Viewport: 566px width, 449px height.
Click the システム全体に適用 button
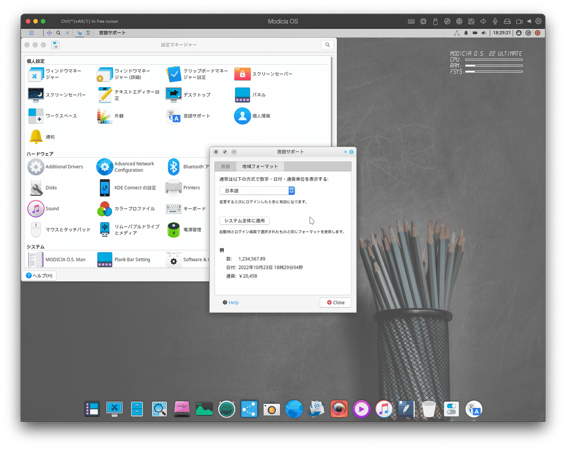point(244,220)
